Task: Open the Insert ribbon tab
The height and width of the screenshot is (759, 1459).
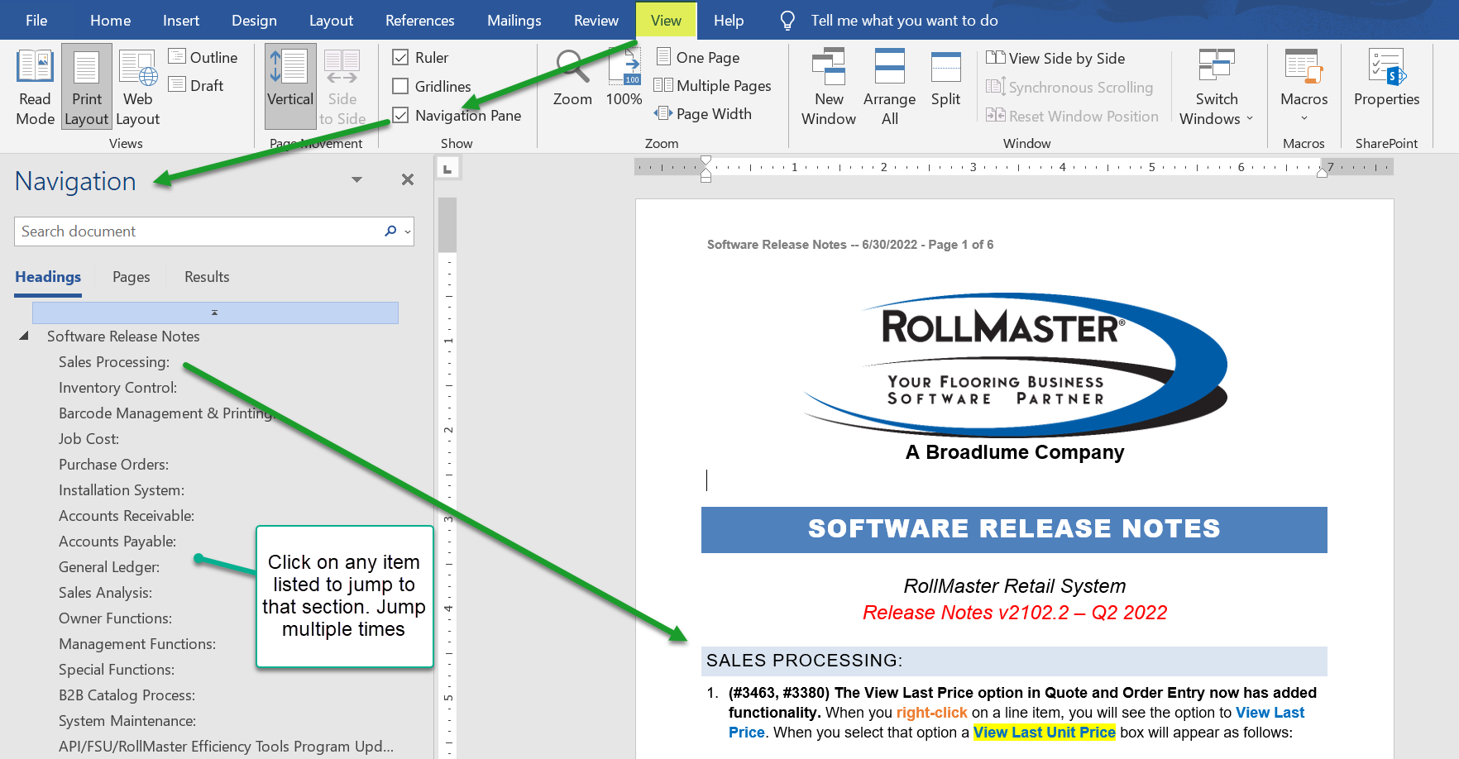Action: [181, 21]
